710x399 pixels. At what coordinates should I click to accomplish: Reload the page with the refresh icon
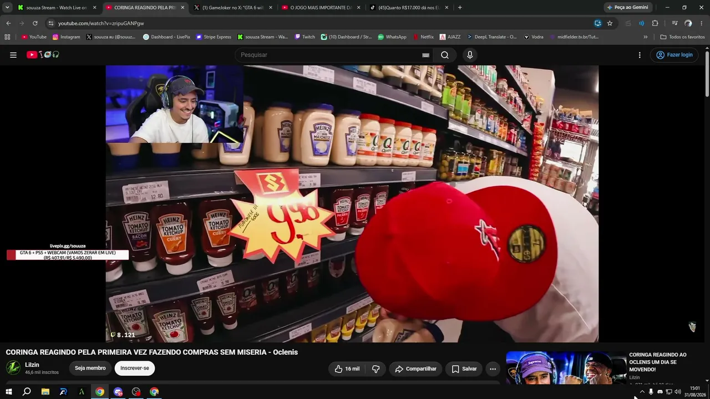(x=35, y=23)
